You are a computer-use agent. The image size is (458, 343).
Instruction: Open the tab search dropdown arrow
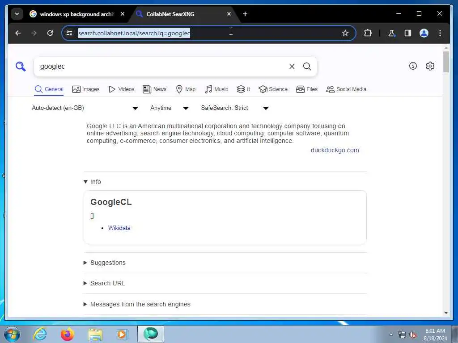click(17, 14)
